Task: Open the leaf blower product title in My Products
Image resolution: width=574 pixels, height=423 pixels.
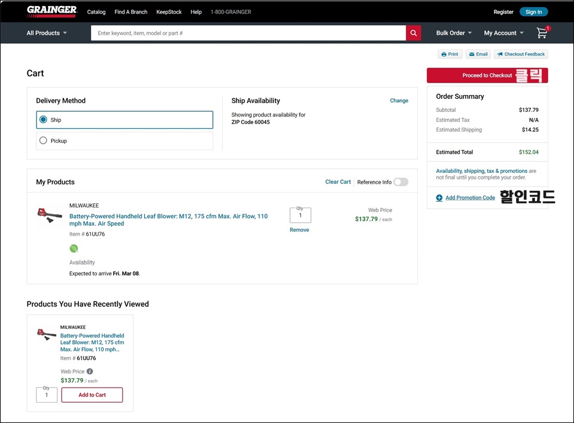Action: point(169,220)
